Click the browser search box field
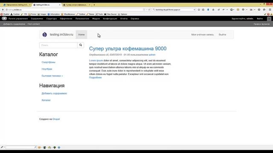Screen dimensions: 273x153 (x=174, y=10)
